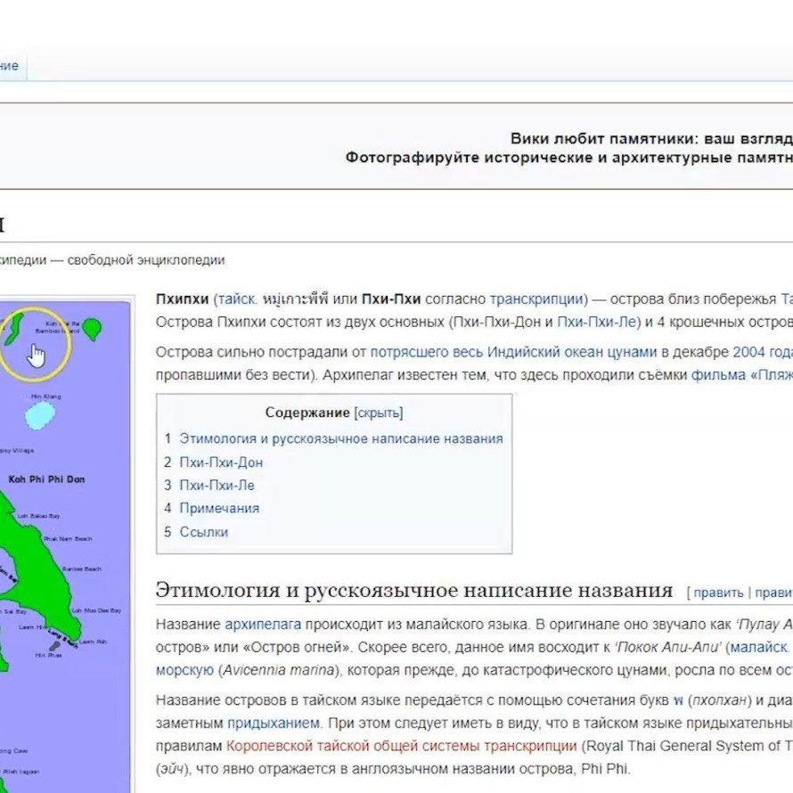This screenshot has width=793, height=793.
Task: Hide the contents box via скрыть
Action: pyautogui.click(x=379, y=413)
